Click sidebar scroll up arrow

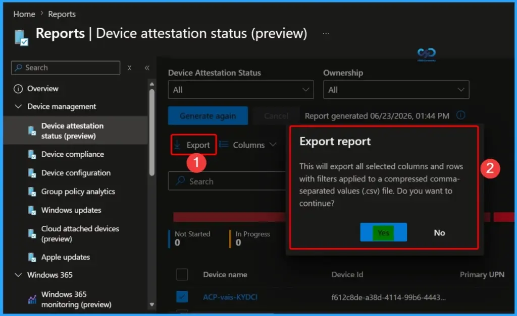(151, 84)
